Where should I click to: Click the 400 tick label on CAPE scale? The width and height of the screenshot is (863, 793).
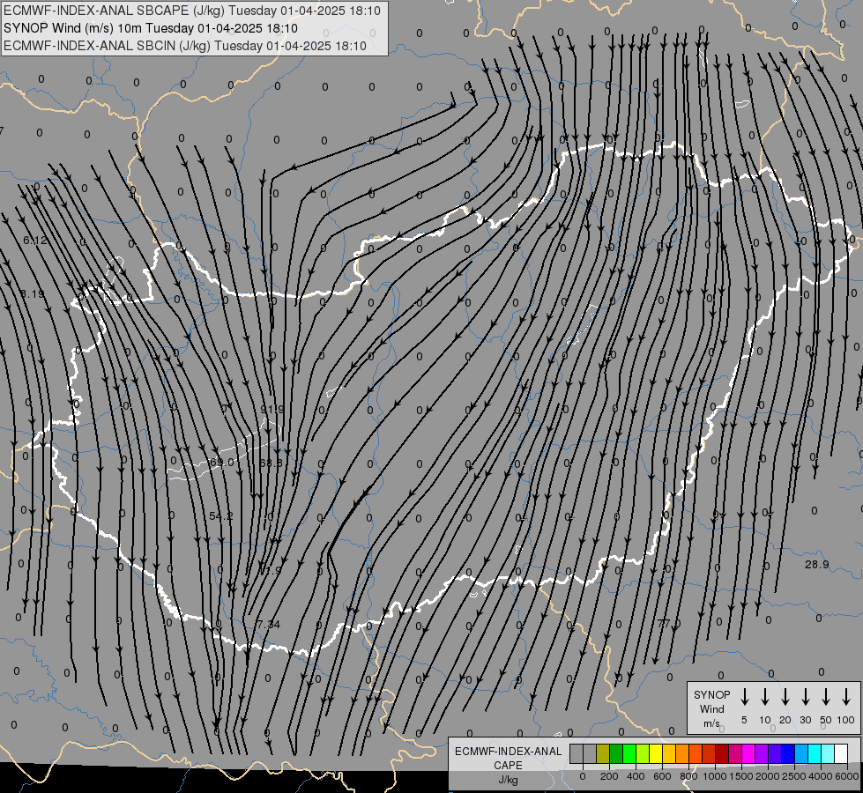coord(636,776)
